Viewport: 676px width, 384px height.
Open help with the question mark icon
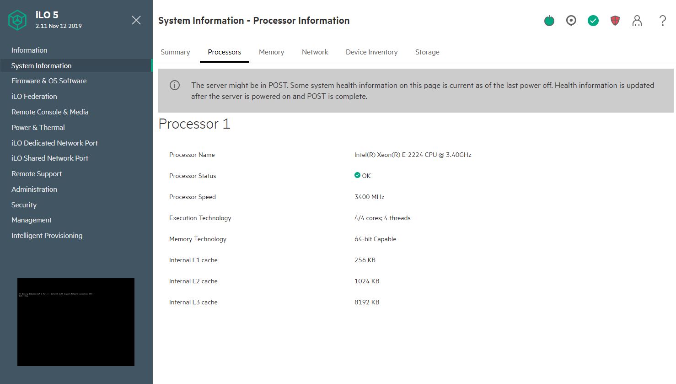(662, 21)
